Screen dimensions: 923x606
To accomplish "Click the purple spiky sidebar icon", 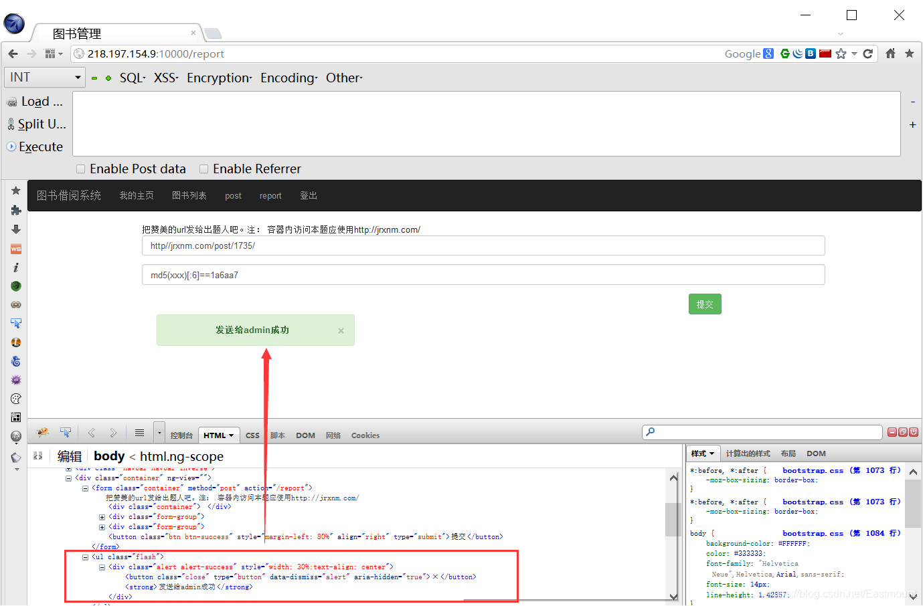I will tap(16, 380).
